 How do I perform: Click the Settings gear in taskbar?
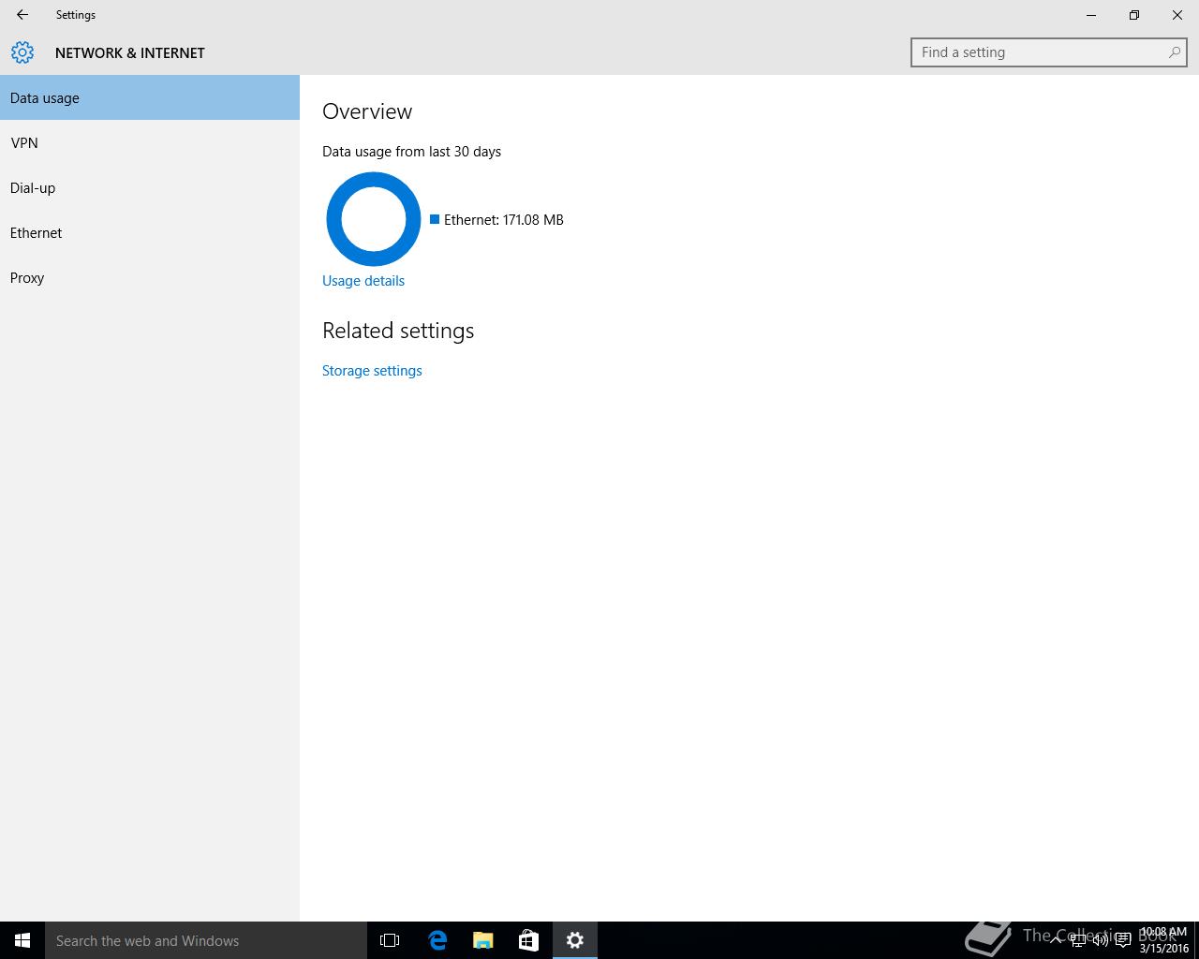click(x=575, y=940)
